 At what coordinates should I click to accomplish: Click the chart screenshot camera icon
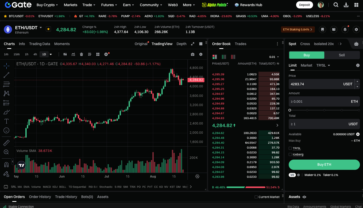pyautogui.click(x=193, y=54)
